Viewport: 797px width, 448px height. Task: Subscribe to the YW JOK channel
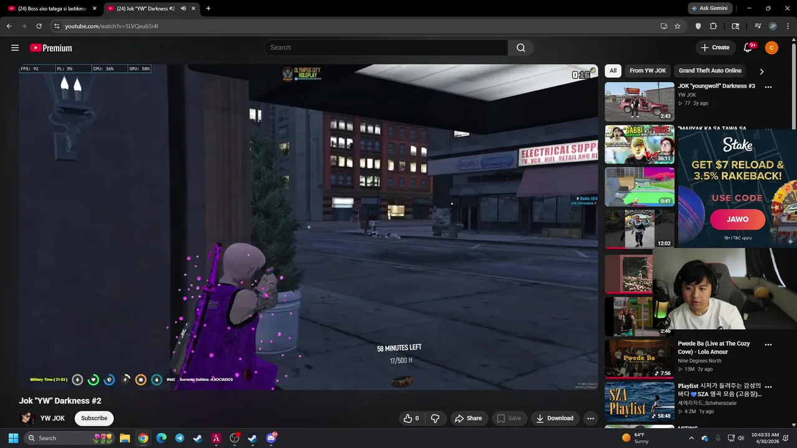(94, 418)
